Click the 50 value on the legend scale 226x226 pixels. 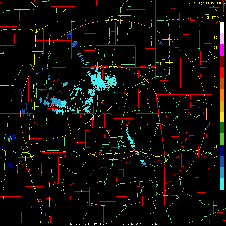click(216, 67)
